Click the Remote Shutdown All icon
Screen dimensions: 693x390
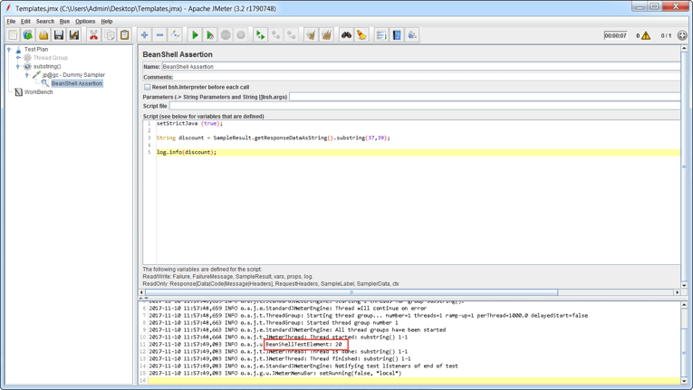point(292,35)
